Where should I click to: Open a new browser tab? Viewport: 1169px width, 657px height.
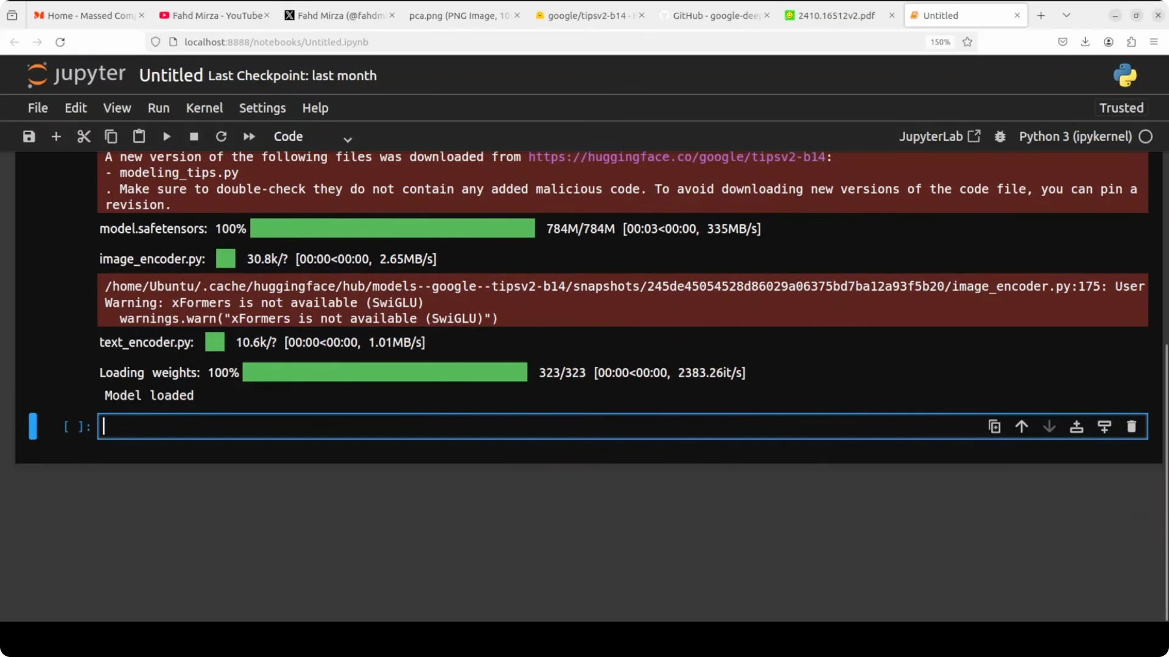point(1041,15)
